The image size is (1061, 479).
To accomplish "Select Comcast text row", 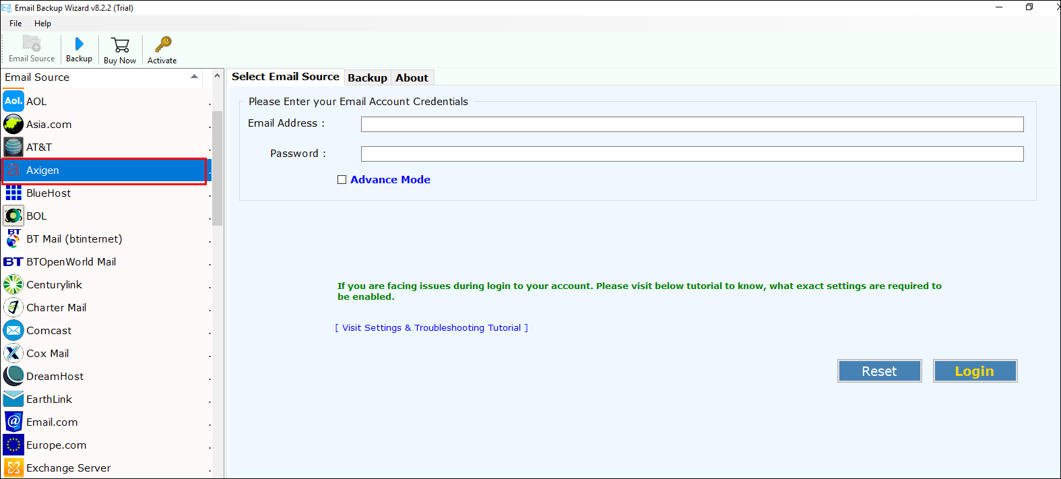I will tap(49, 331).
